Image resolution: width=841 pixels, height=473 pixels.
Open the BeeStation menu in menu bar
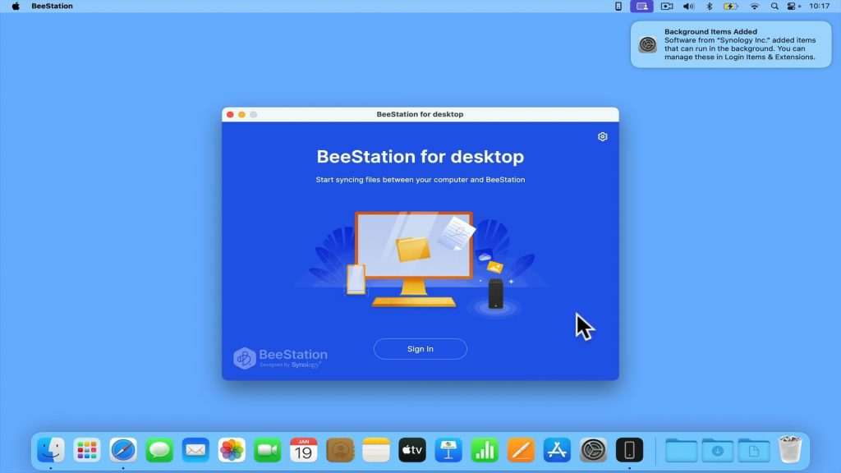[52, 6]
